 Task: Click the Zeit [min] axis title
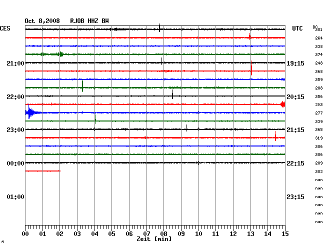154,239
